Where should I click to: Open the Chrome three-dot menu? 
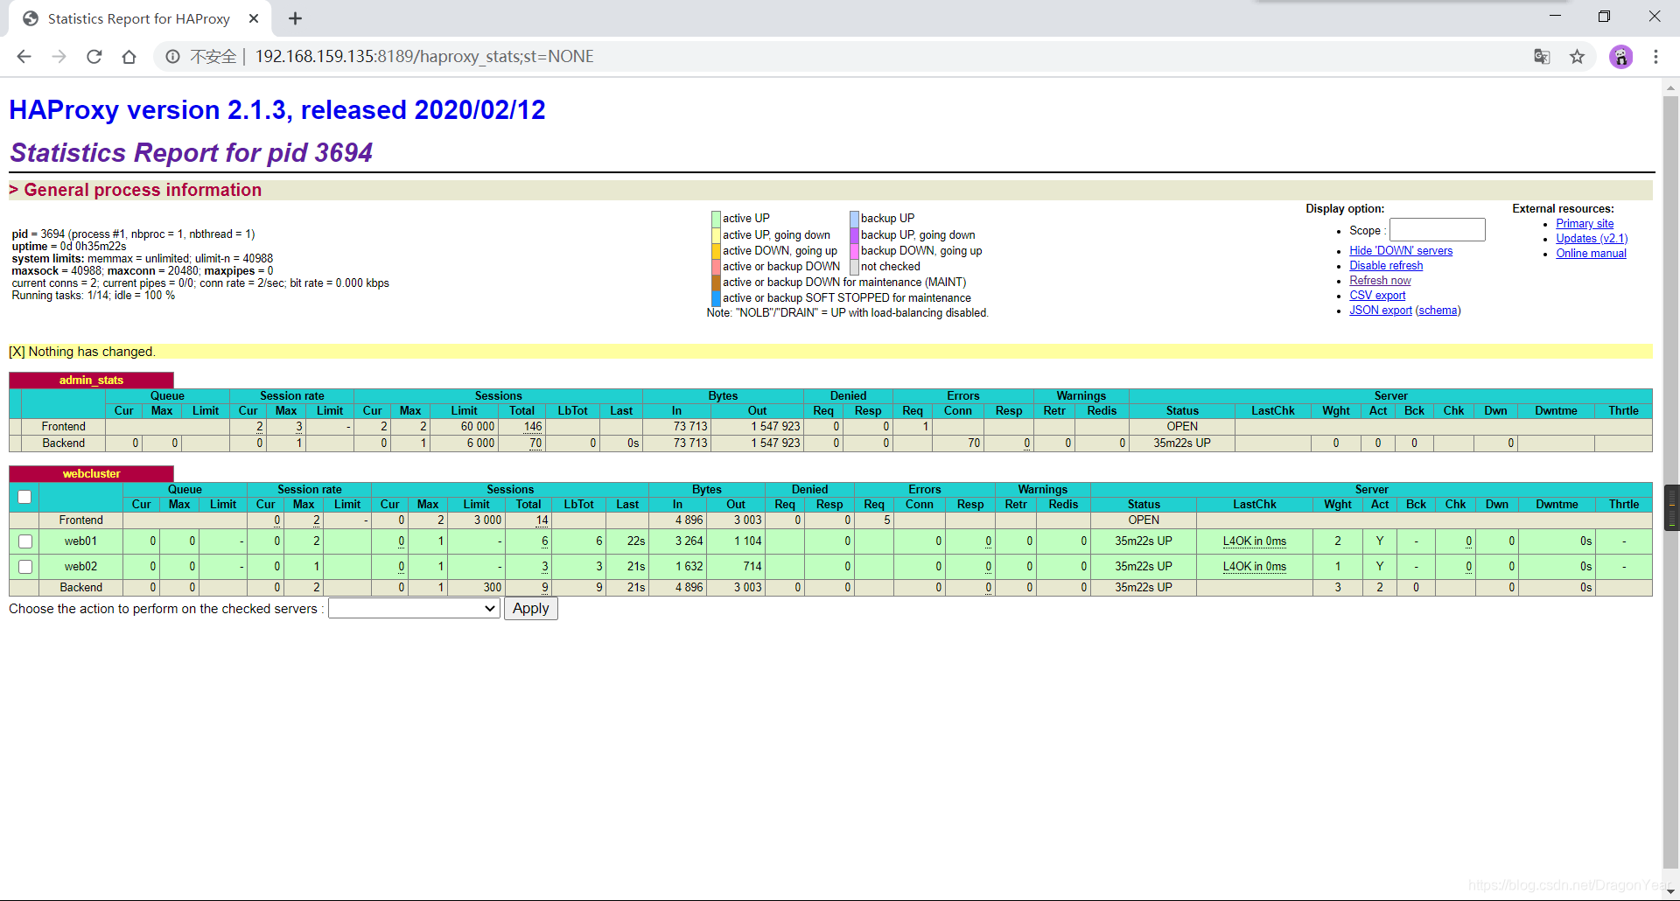[x=1655, y=57]
